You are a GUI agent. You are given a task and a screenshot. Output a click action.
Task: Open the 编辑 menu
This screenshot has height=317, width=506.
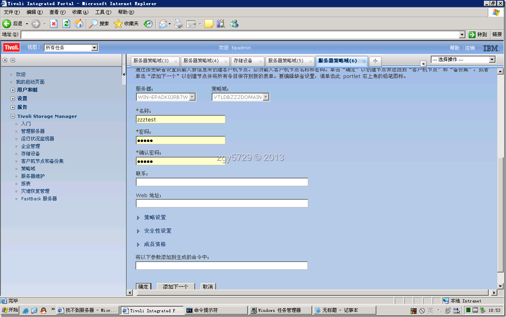click(34, 12)
